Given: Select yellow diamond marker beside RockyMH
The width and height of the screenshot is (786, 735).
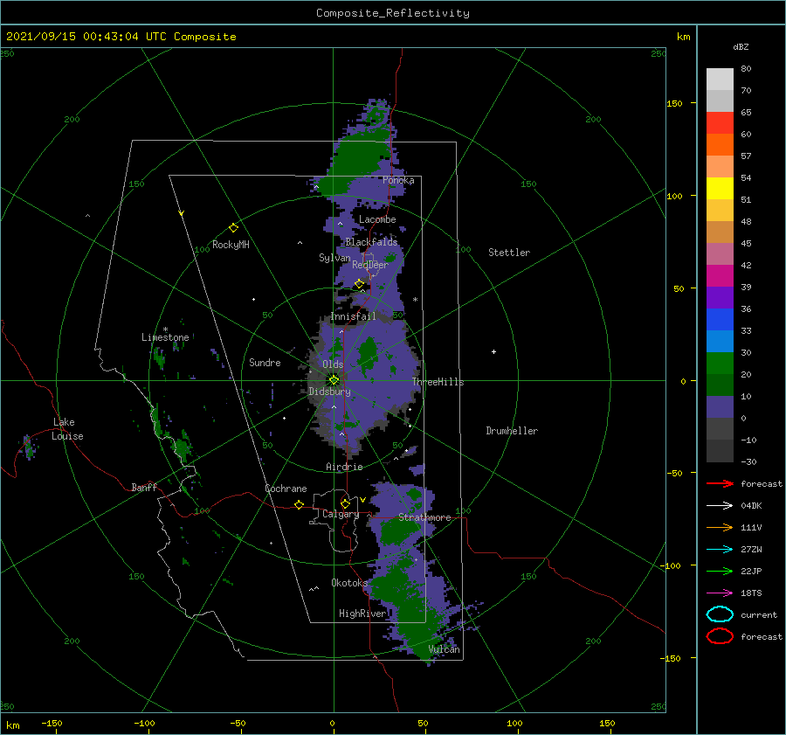Looking at the screenshot, I should point(233,228).
